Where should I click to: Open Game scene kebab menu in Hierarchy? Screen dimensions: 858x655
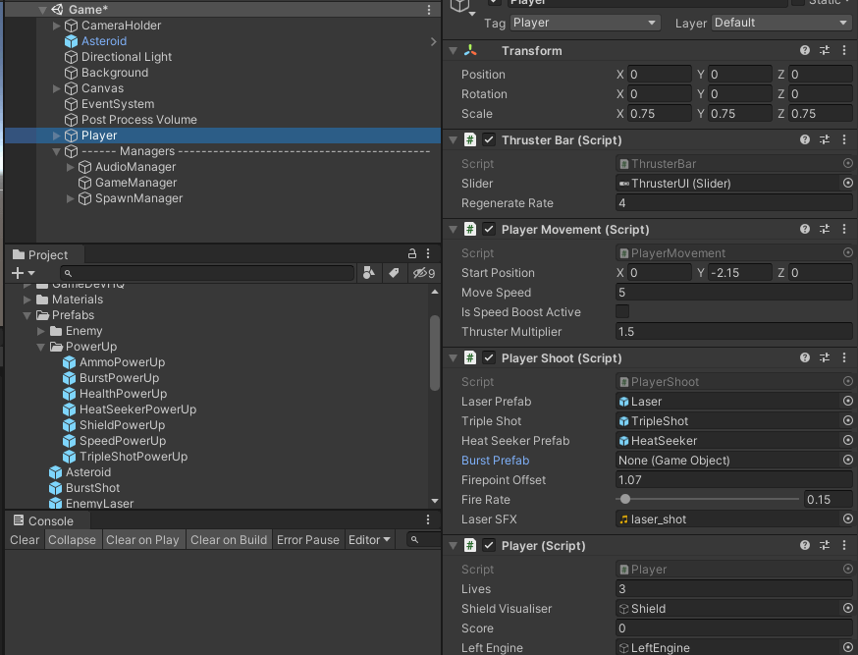pos(428,10)
